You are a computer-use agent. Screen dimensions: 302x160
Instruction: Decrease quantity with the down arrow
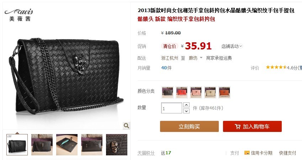click(x=186, y=111)
